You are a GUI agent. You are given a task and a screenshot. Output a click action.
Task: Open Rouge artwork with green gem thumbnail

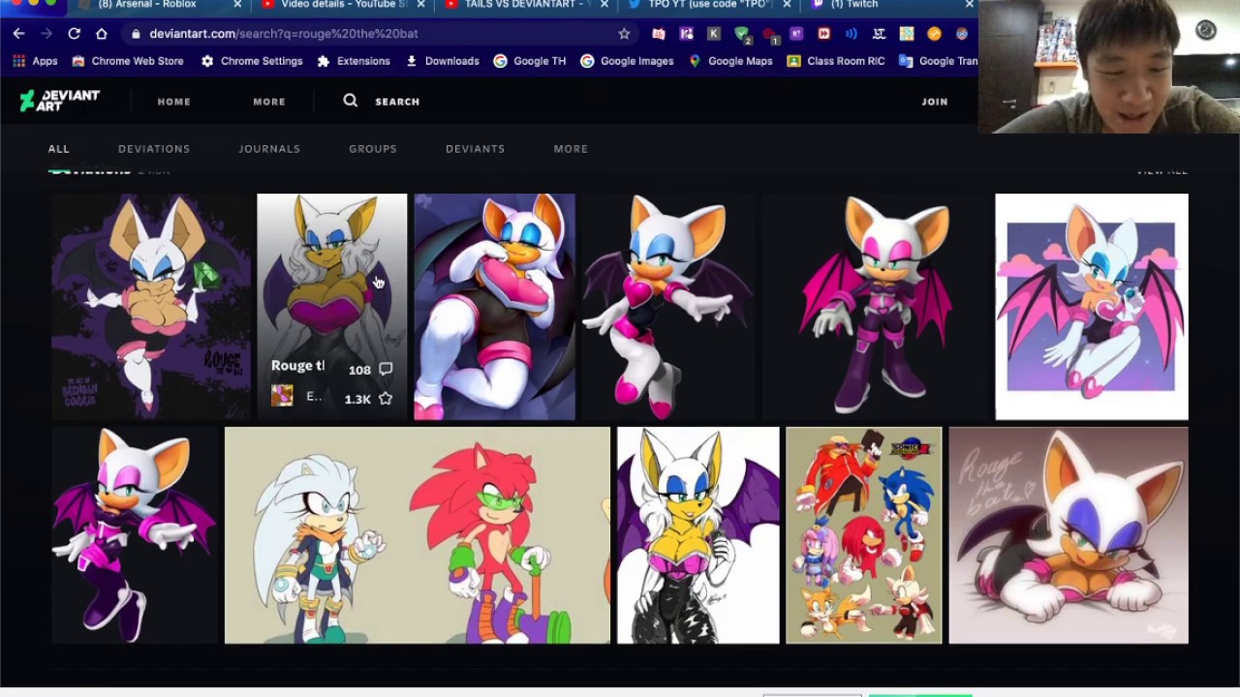[152, 307]
